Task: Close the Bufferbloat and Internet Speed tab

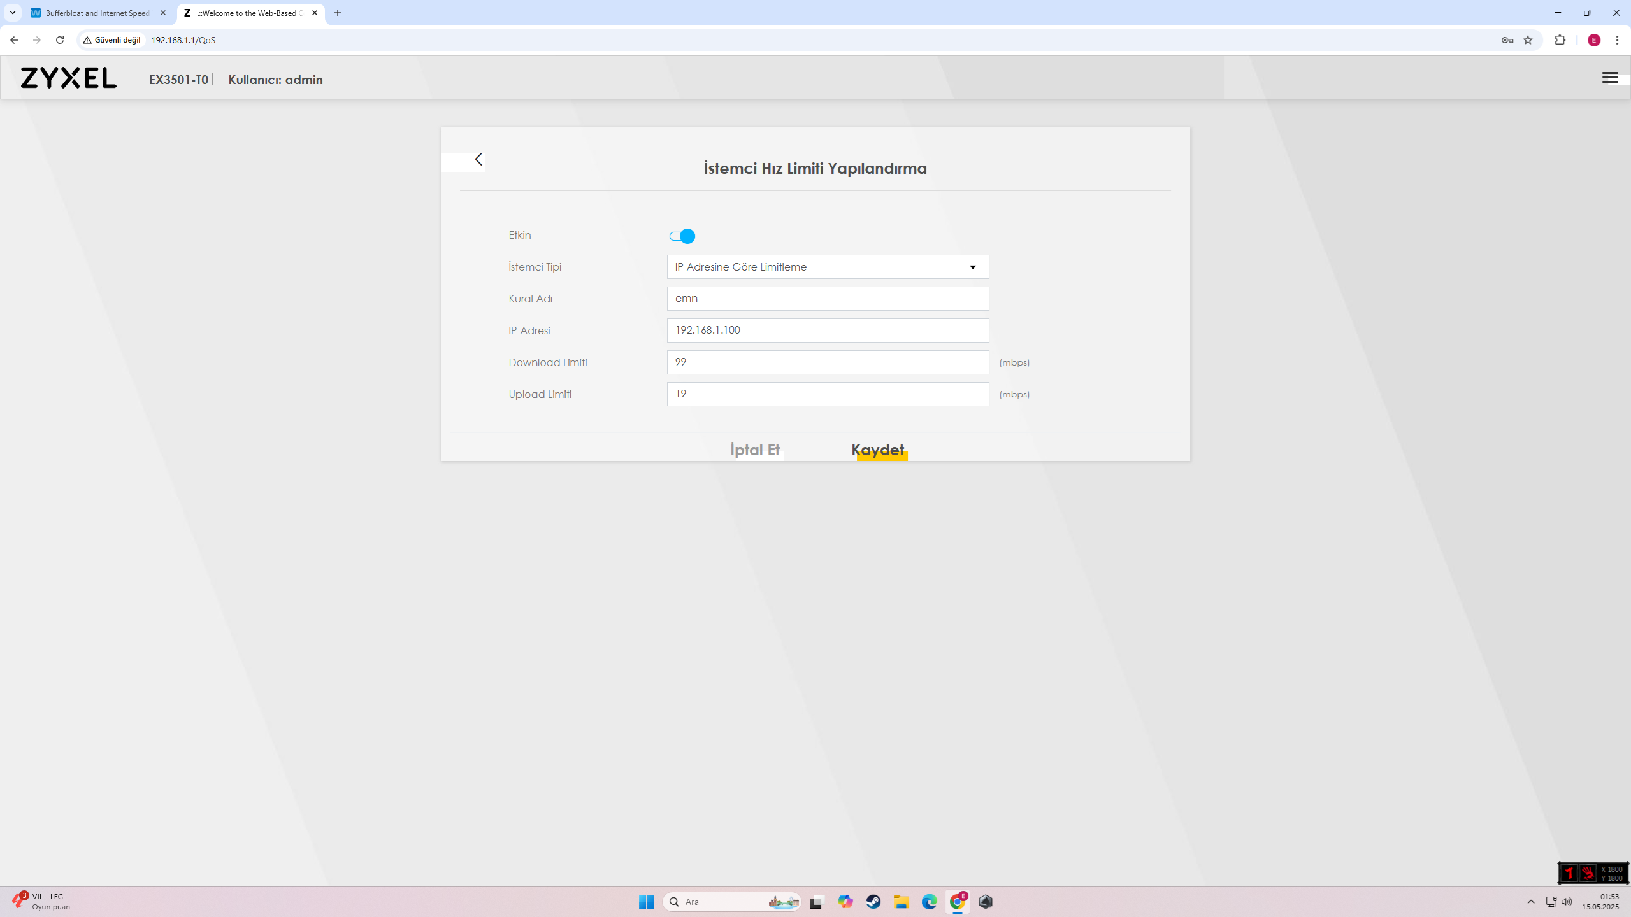Action: coord(163,13)
